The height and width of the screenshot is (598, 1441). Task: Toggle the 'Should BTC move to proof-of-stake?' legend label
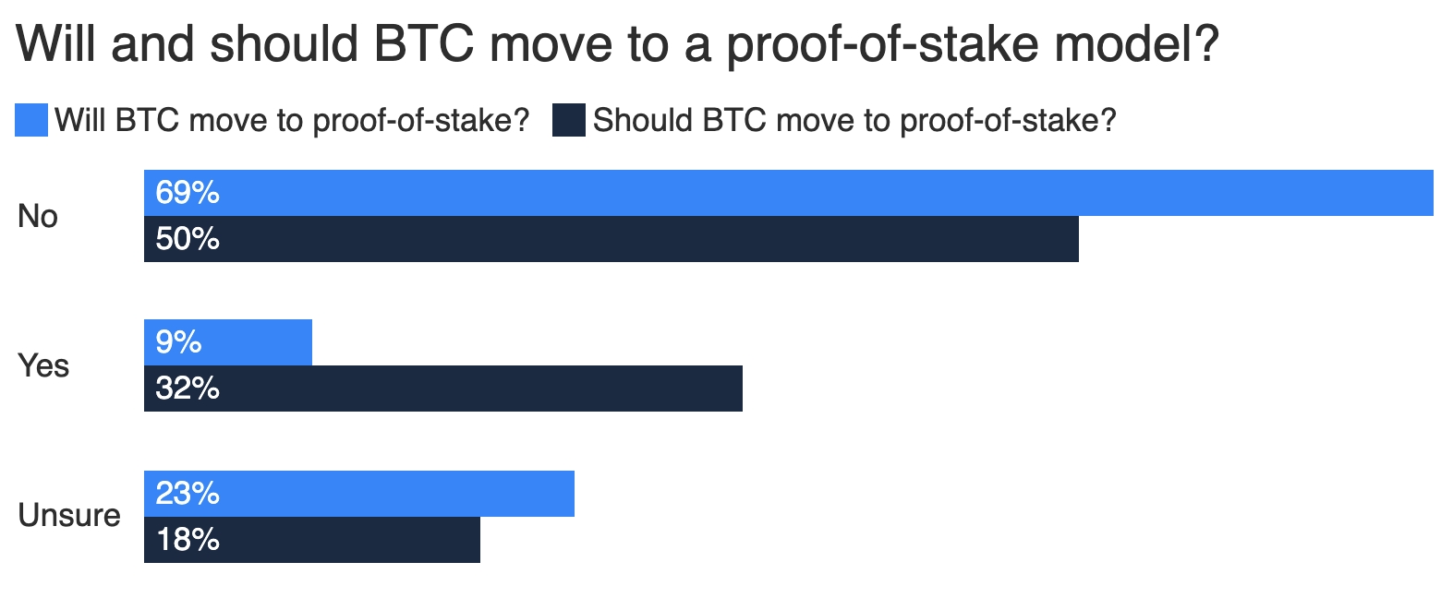point(855,121)
